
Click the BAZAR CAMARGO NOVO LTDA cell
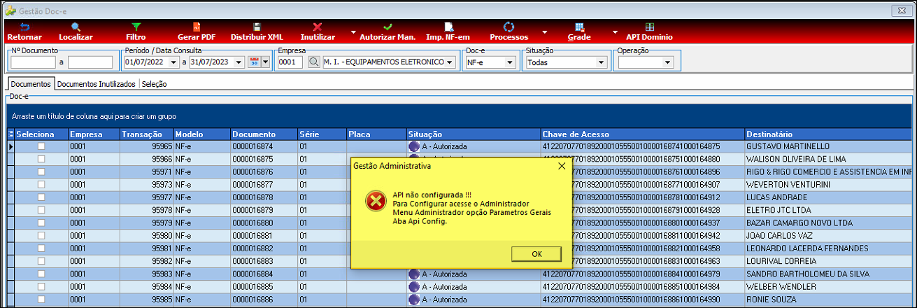pyautogui.click(x=829, y=223)
